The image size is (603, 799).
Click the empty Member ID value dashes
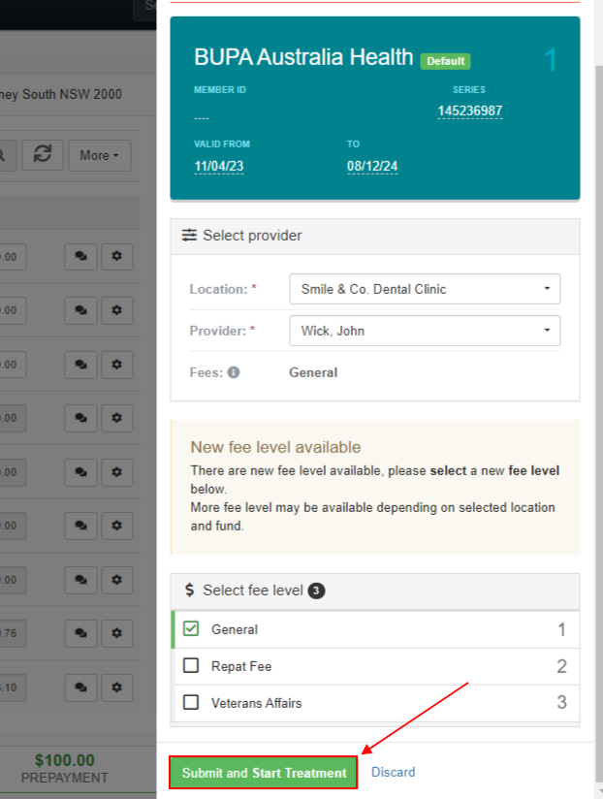tap(202, 118)
